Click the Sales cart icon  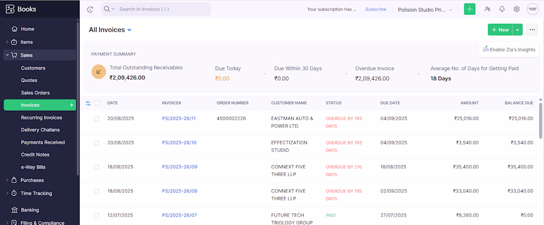click(14, 55)
